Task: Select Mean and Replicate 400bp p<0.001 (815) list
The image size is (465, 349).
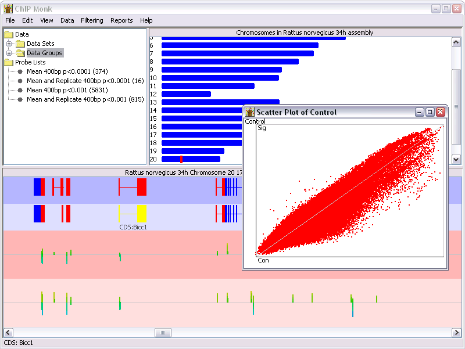Action: click(85, 99)
